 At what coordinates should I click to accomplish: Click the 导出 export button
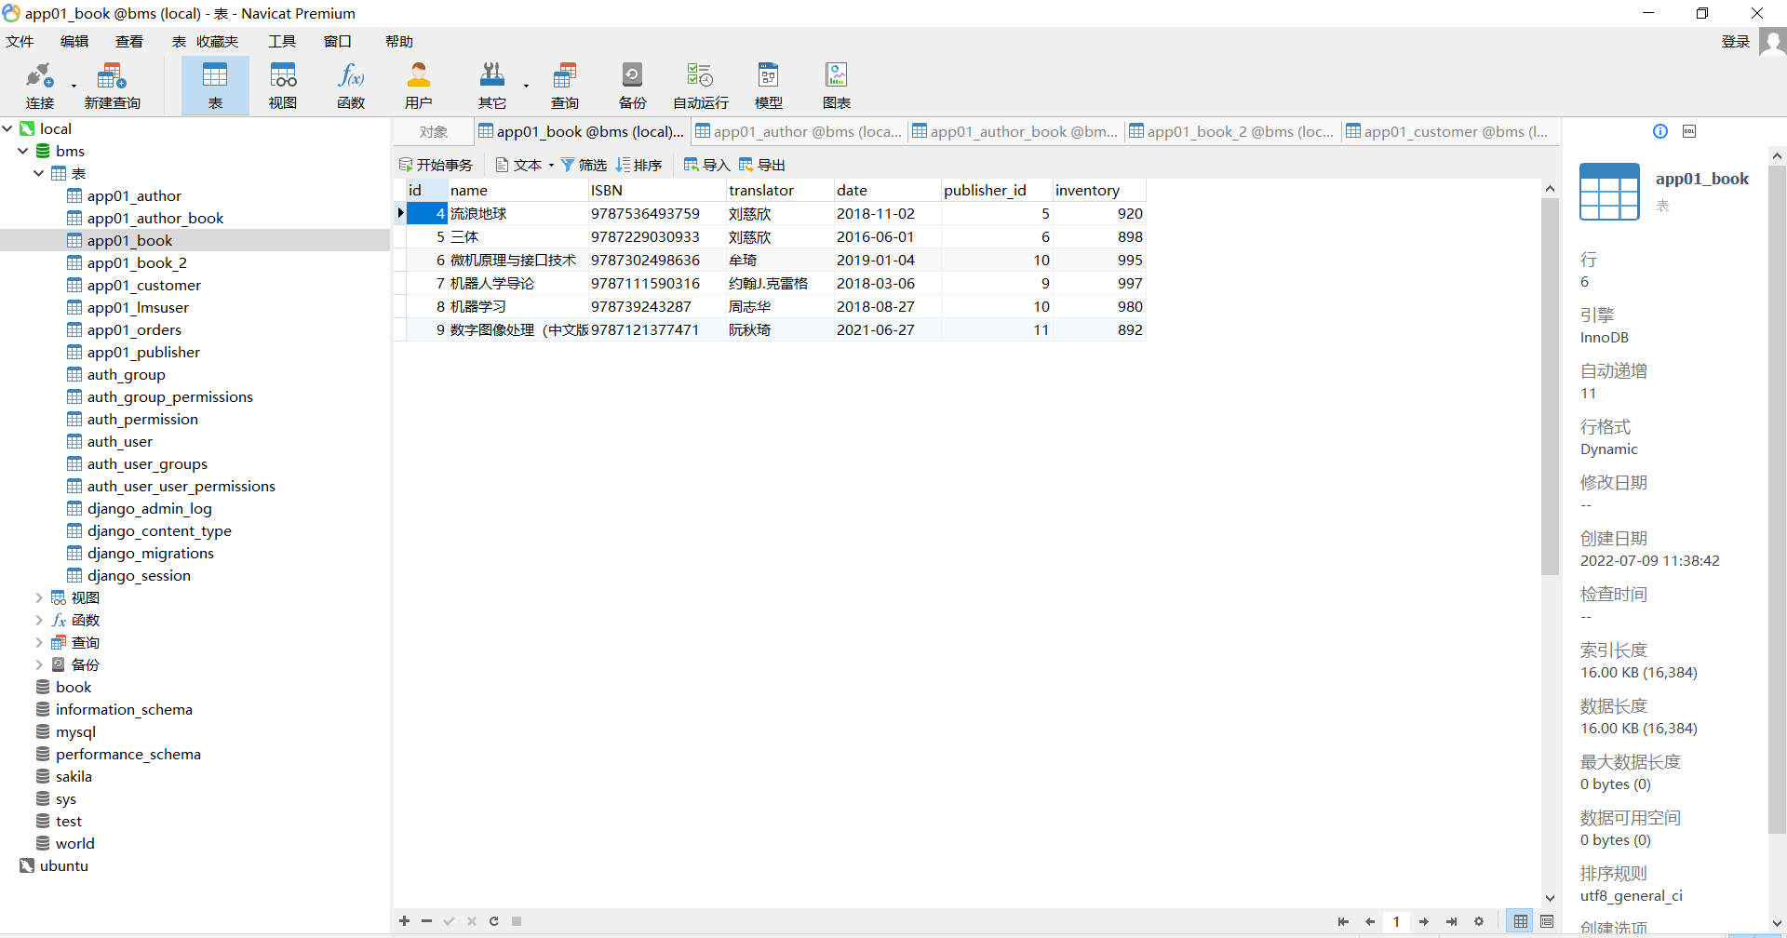[x=762, y=165]
